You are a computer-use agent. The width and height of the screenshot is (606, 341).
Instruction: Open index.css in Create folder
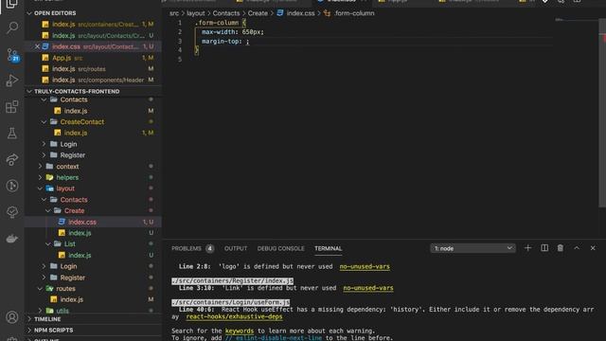pyautogui.click(x=82, y=222)
